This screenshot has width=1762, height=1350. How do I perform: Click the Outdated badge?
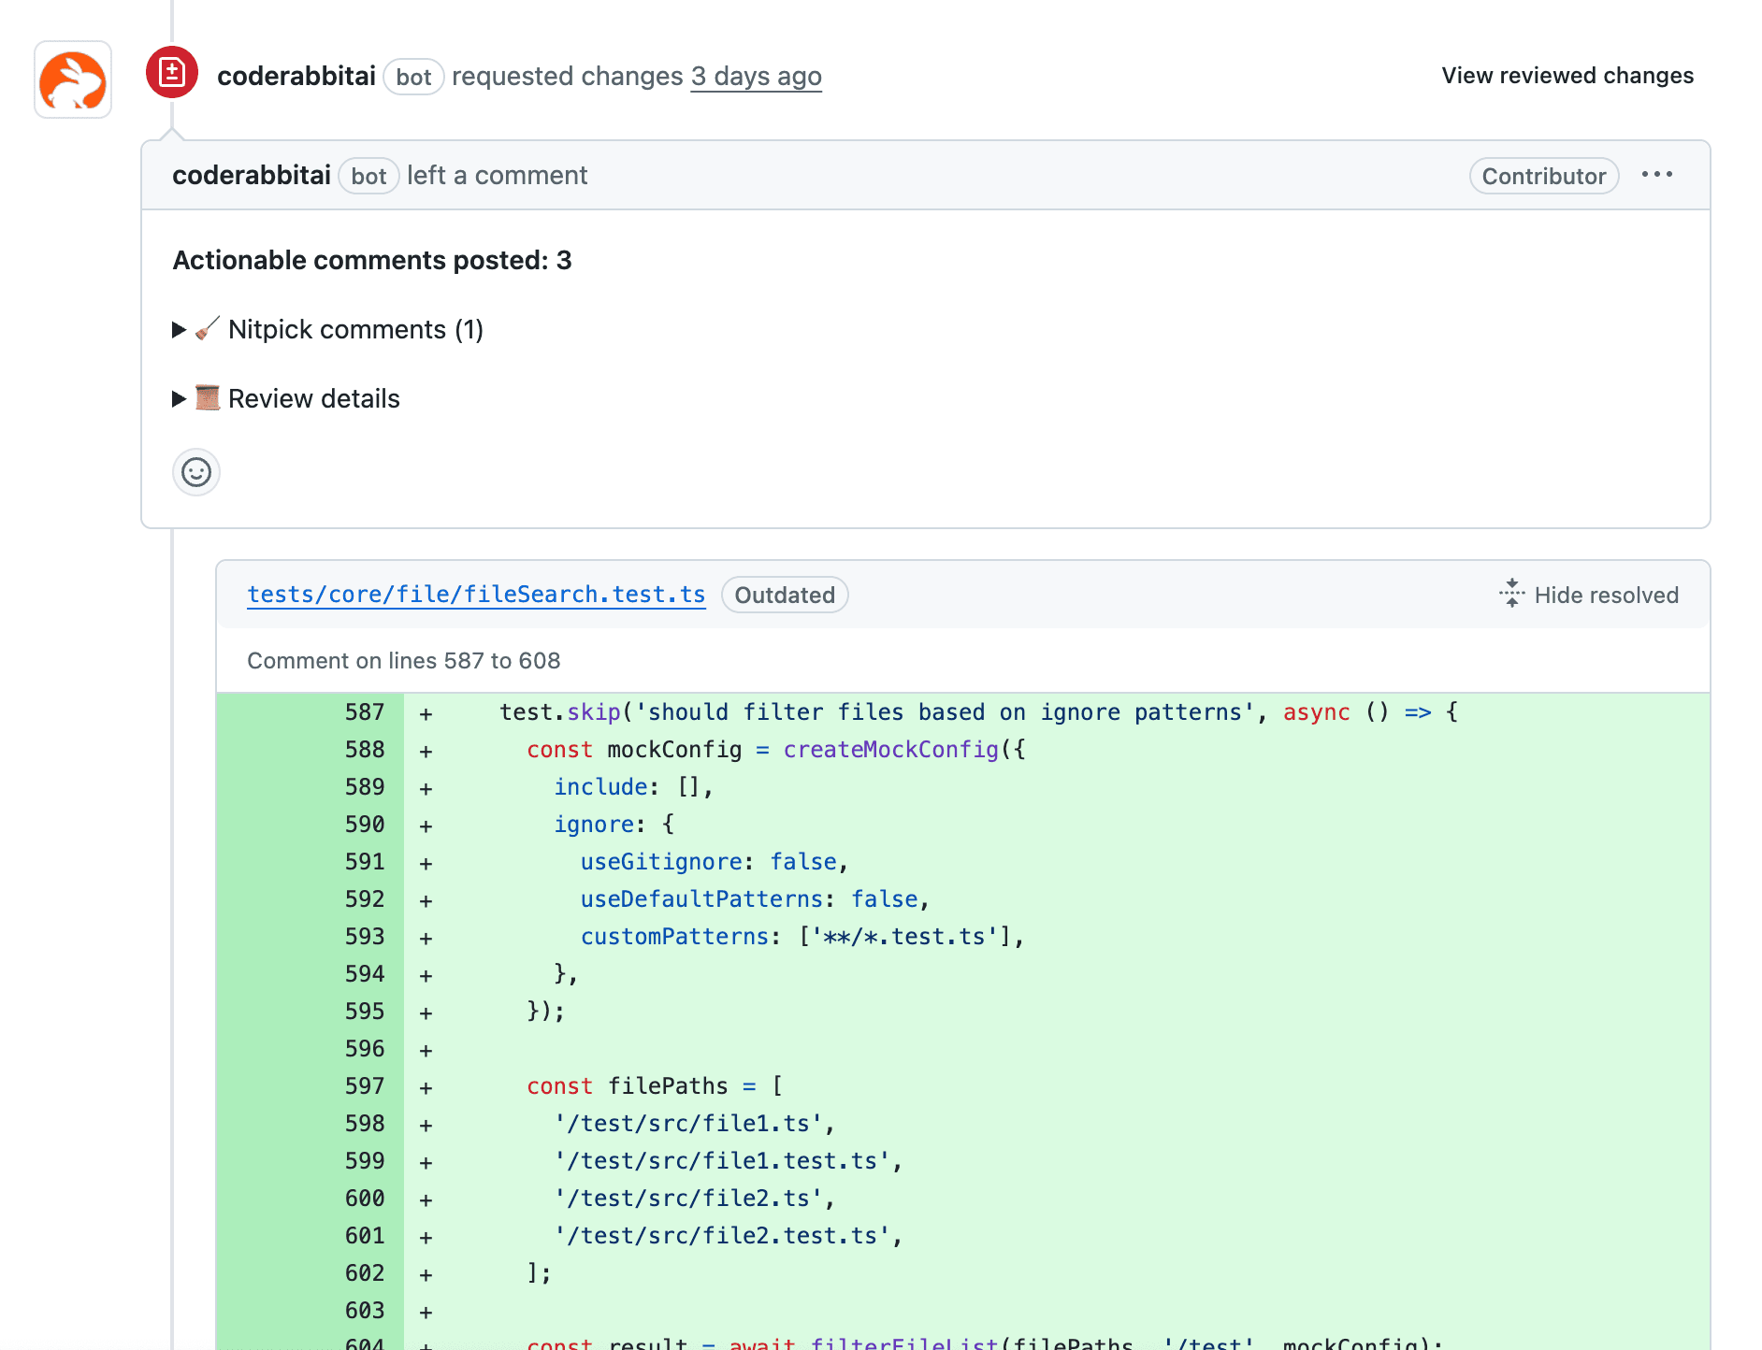(784, 595)
